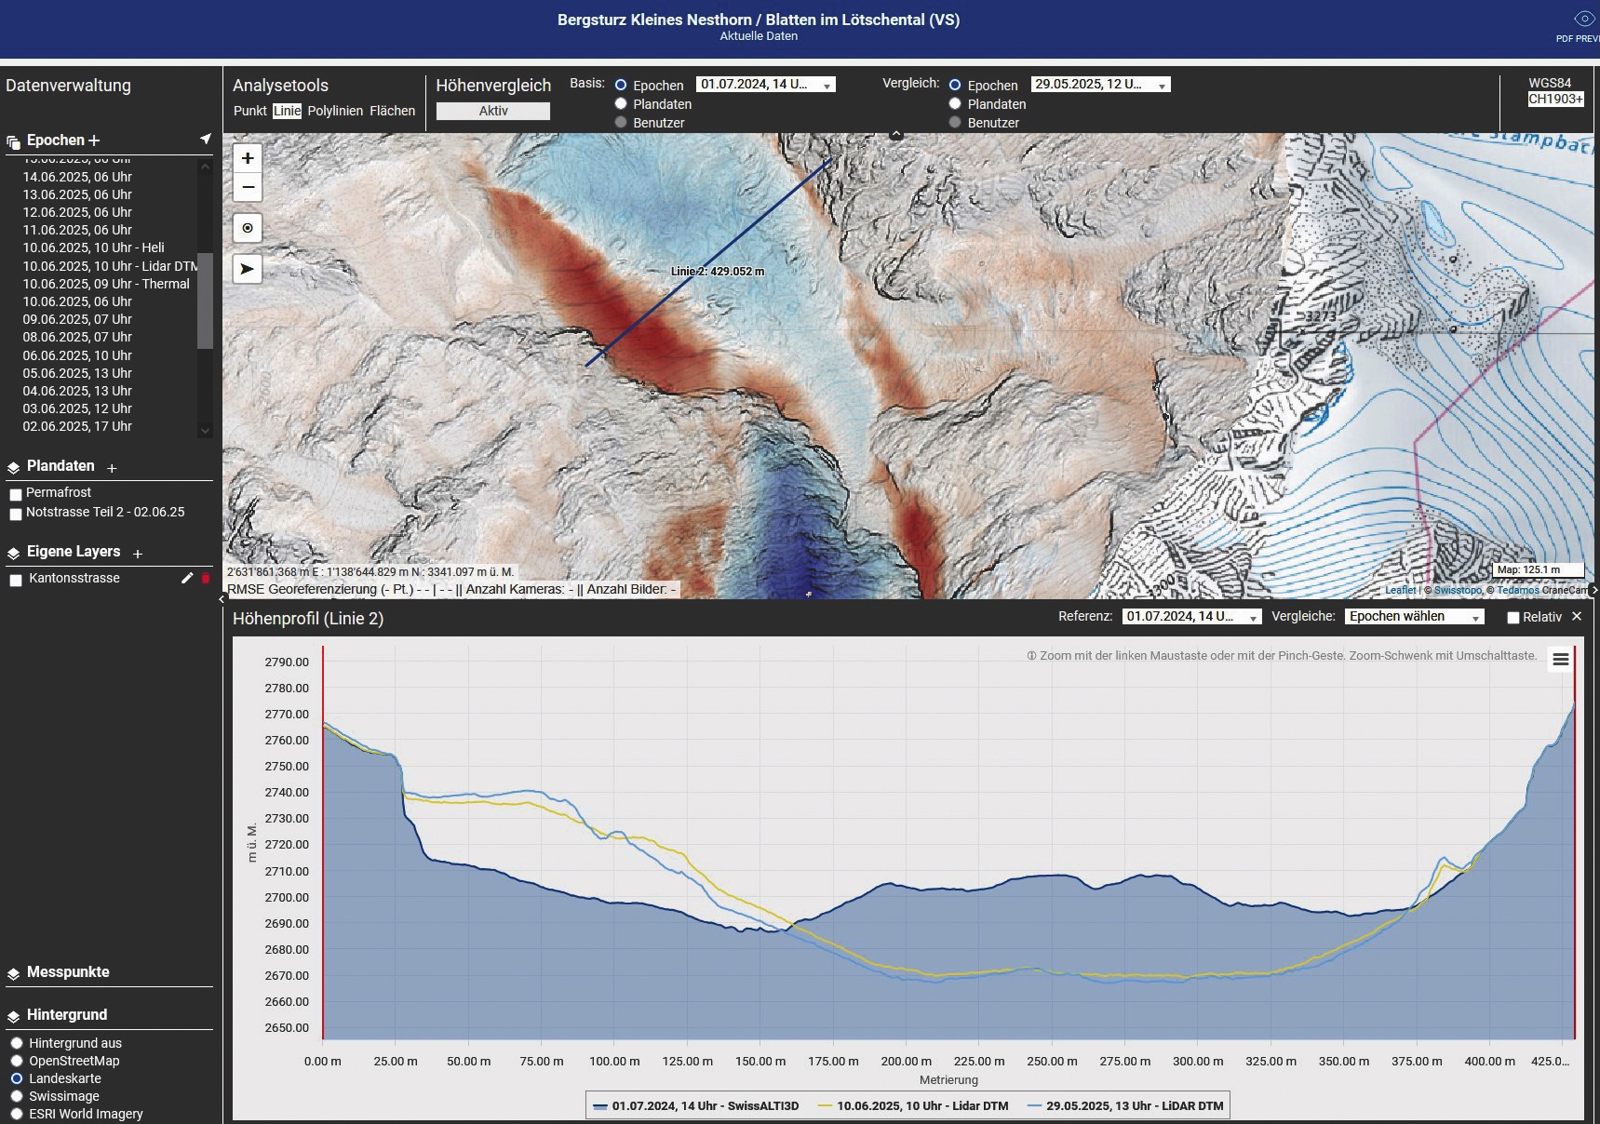Edit the Kantonsstrasse layer with the pencil icon

pos(189,577)
